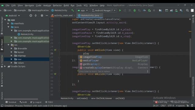
Task: Click the locate-target icon in Project panel
Action: click(x=31, y=16)
